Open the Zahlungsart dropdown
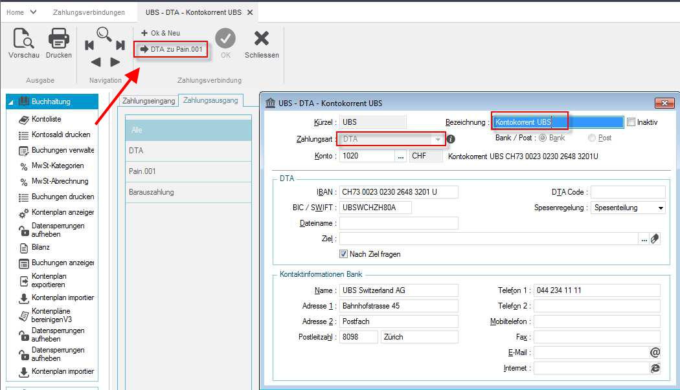 coord(438,139)
